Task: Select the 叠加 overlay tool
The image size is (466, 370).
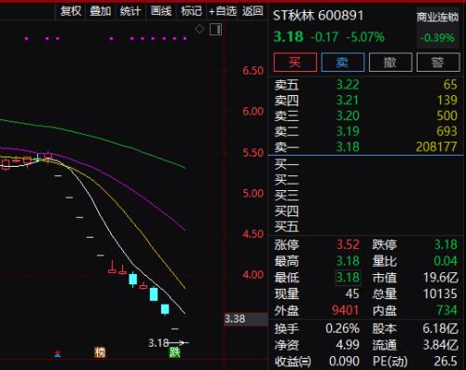Action: pos(101,11)
